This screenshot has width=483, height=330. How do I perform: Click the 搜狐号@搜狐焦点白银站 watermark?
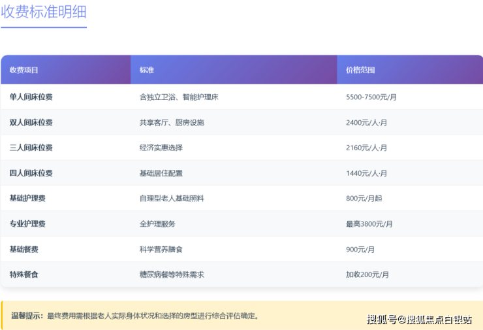tap(419, 319)
